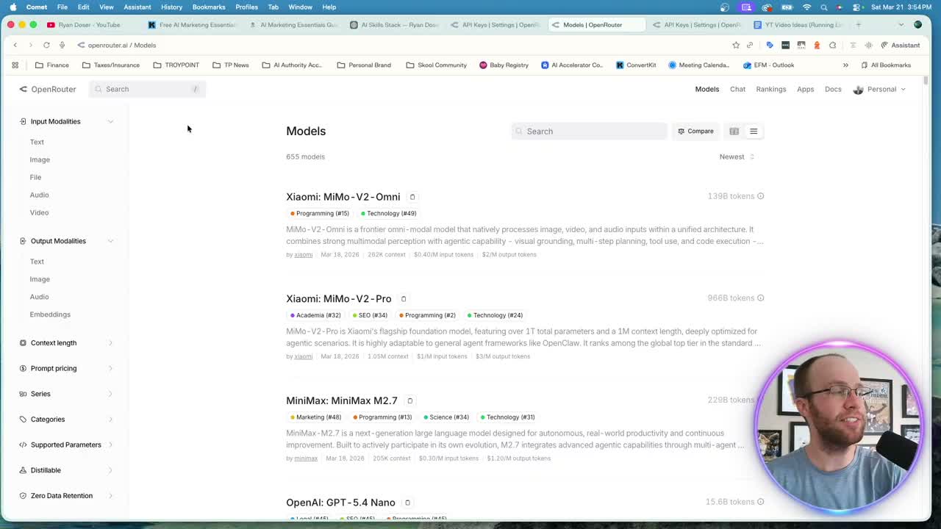Screen dimensions: 941x529
Task: Switch to list view icon
Action: [754, 131]
